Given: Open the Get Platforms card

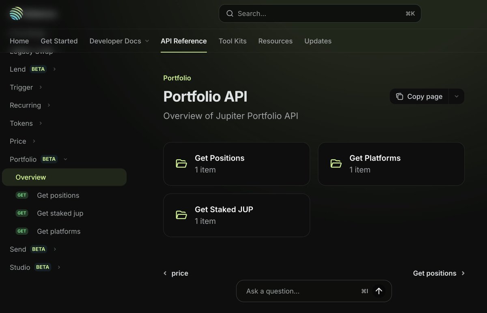Looking at the screenshot, I should (x=391, y=164).
